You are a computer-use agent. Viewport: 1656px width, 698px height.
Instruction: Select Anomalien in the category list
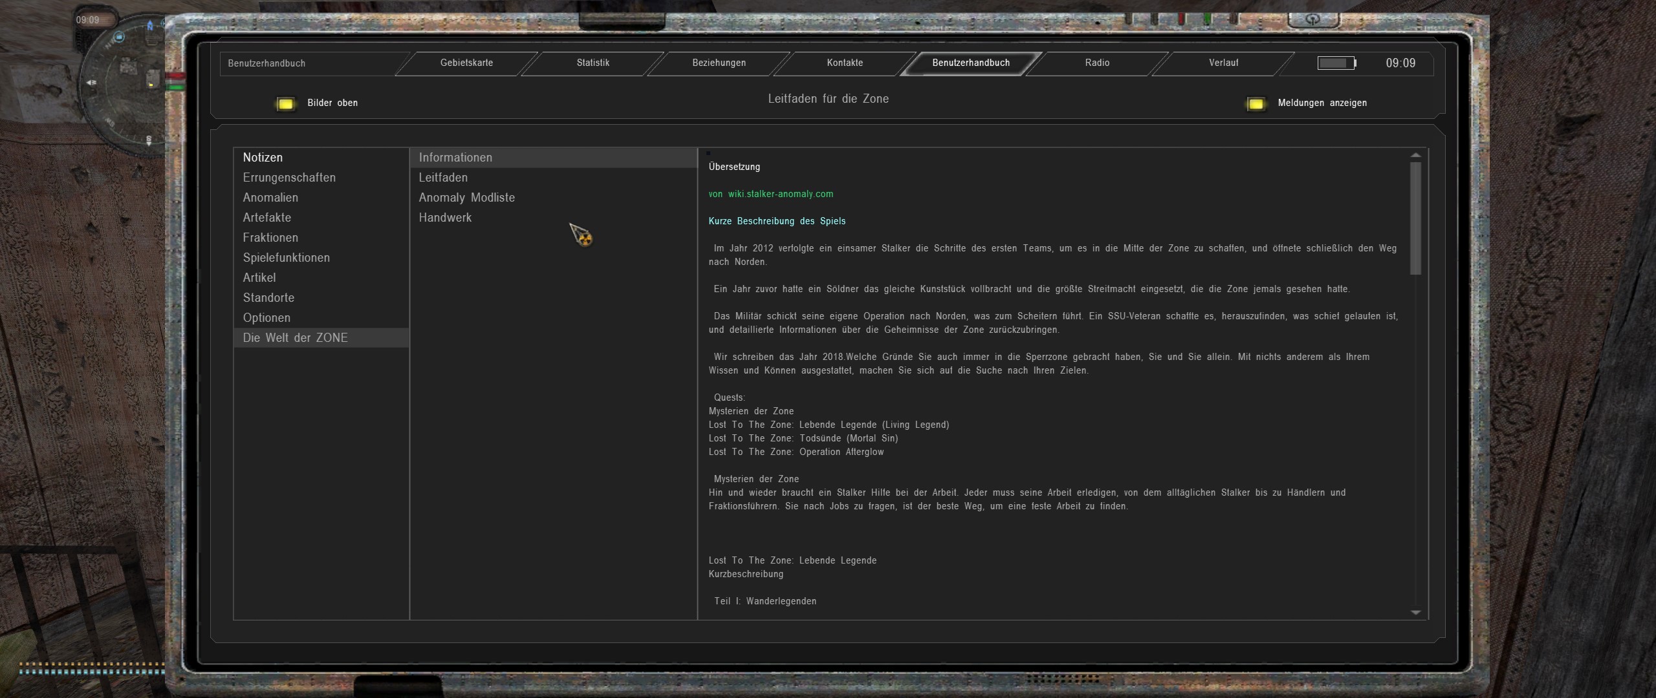tap(270, 198)
